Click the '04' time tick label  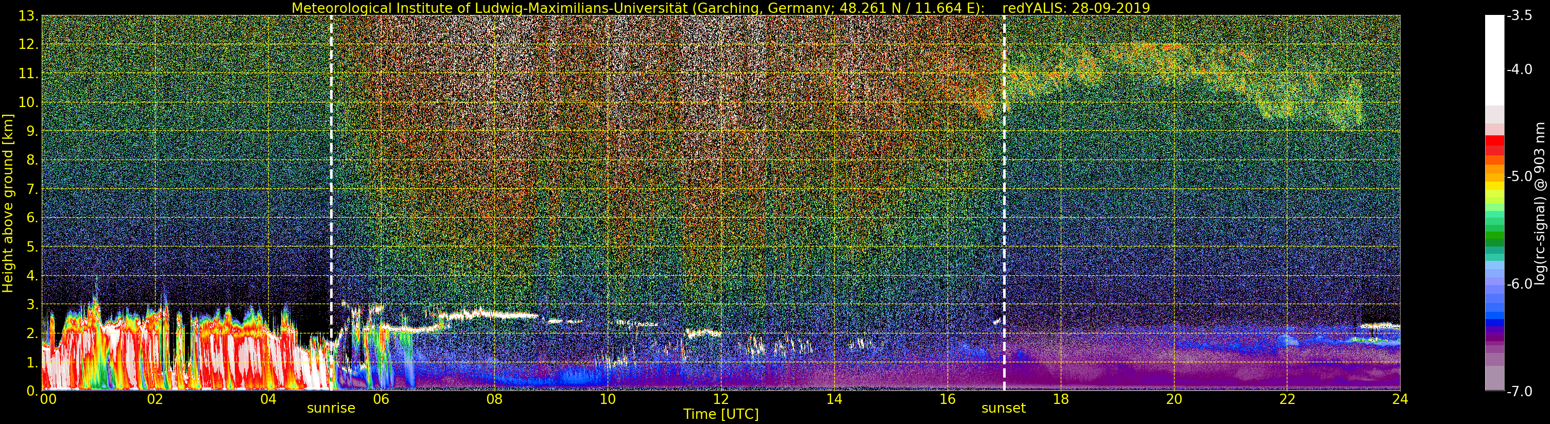(x=268, y=399)
